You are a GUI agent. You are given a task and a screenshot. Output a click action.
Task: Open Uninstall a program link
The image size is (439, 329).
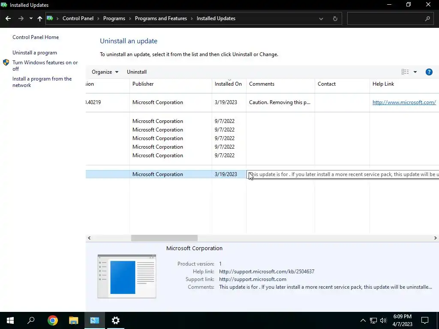(35, 53)
